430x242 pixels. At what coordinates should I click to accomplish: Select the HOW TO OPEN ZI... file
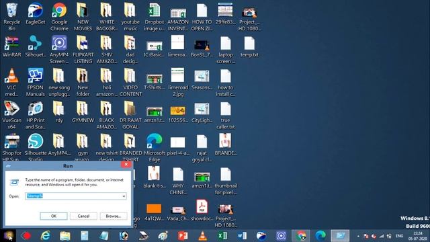[202, 16]
